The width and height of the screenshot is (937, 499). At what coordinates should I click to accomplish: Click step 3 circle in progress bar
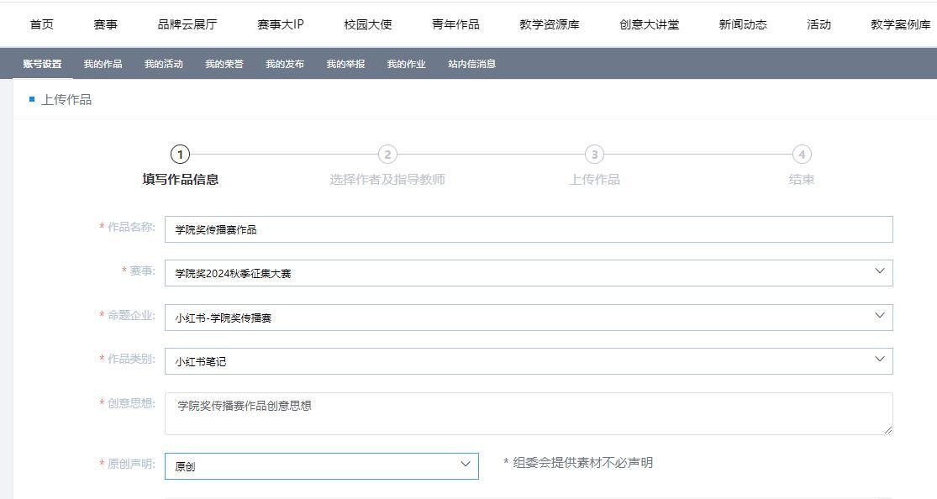point(595,155)
